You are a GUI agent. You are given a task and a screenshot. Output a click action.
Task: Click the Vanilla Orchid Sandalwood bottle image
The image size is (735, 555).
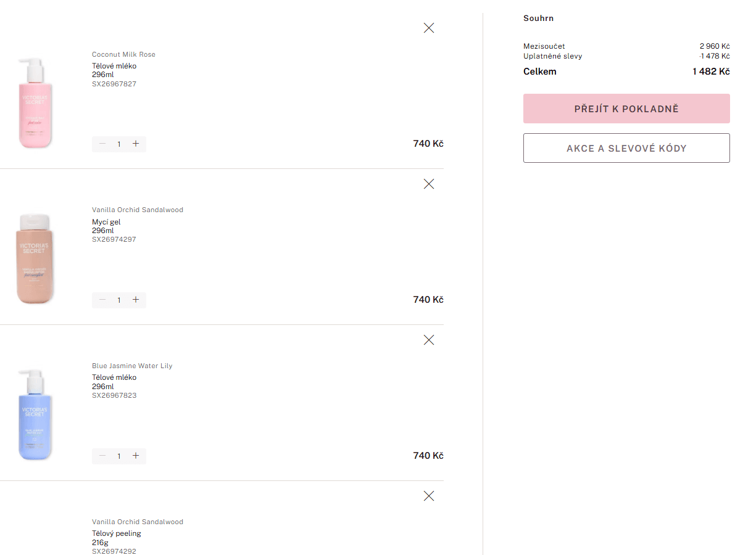(35, 259)
